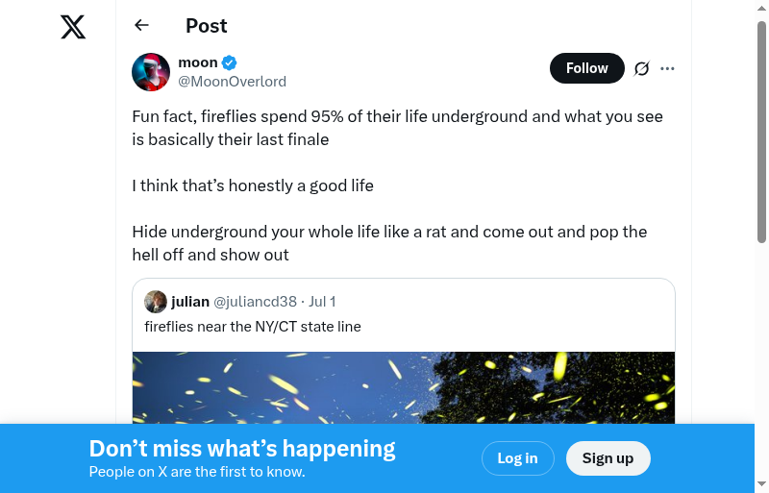This screenshot has height=493, width=769.
Task: Click julian's small profile avatar
Action: click(x=156, y=302)
